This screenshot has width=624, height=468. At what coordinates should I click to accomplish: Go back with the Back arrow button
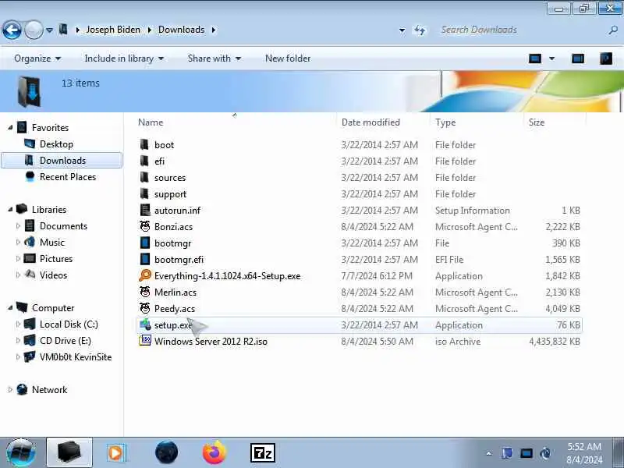pos(12,30)
